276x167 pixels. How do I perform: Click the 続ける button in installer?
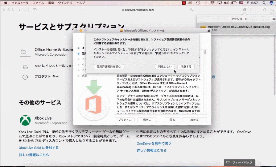click(x=194, y=120)
